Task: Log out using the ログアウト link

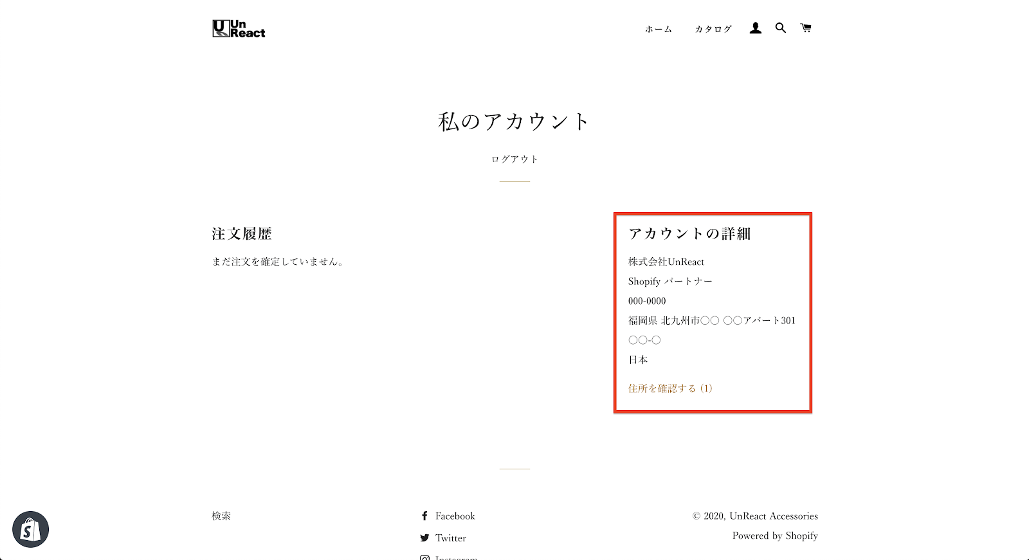Action: [x=514, y=159]
